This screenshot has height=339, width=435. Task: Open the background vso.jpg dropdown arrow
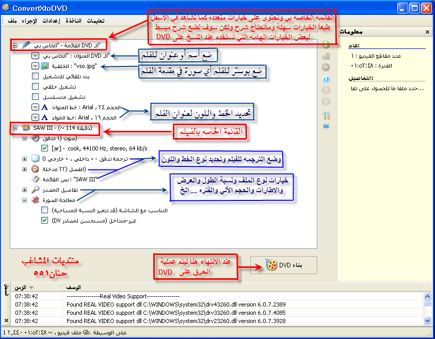(x=35, y=65)
